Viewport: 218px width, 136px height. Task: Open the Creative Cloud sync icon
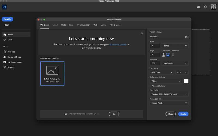(x=199, y=7)
